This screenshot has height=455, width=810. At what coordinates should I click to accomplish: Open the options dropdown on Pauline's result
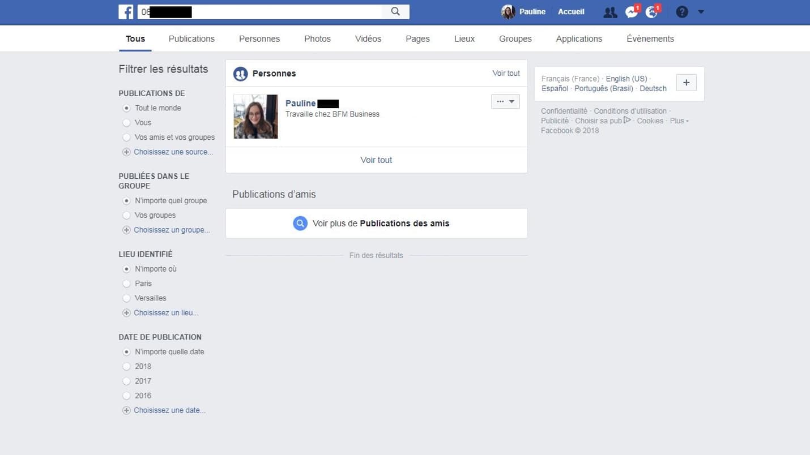(x=505, y=102)
